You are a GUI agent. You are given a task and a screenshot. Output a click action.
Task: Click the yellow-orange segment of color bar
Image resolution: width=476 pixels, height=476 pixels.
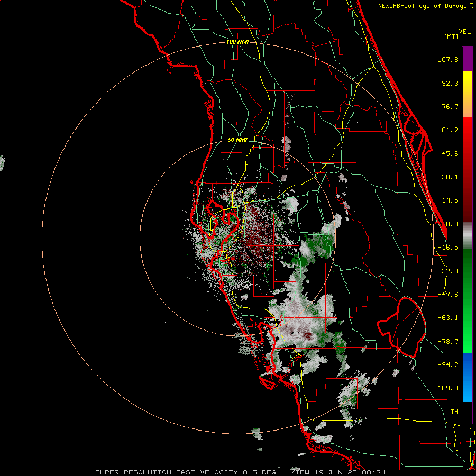click(x=467, y=94)
